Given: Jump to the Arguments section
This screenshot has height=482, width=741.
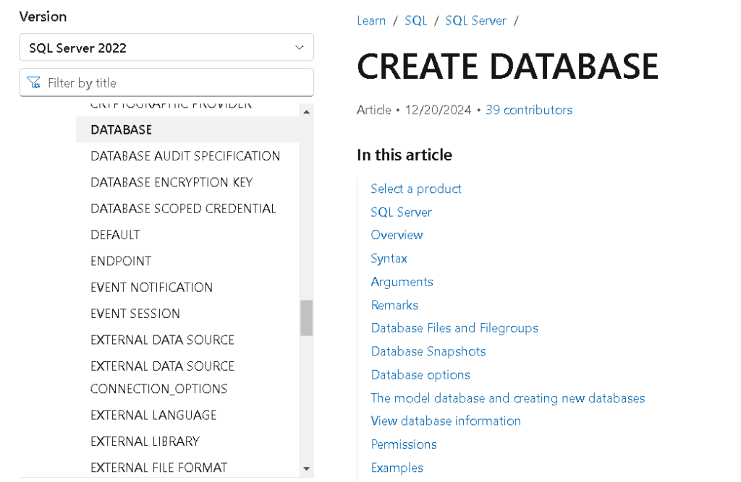Looking at the screenshot, I should tap(402, 282).
